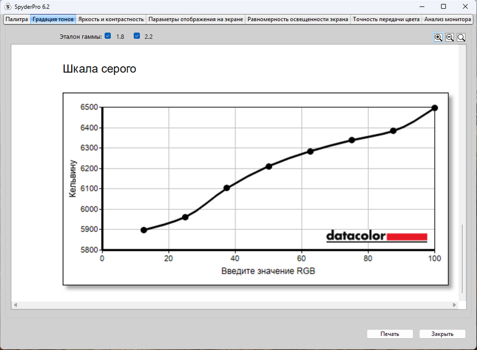Toggle the 2.2 gamma reference checkbox
This screenshot has width=477, height=350.
point(137,36)
